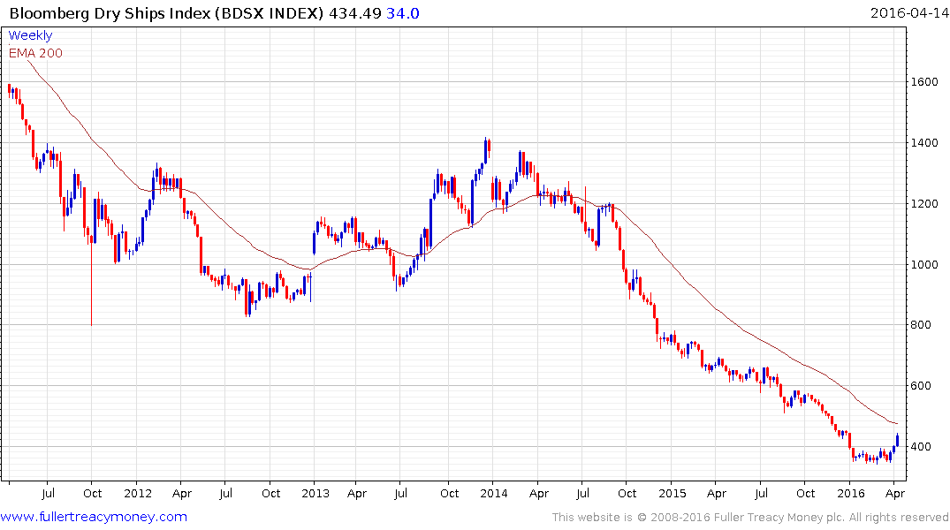Click the www.fullertreacymoney.com link
Image resolution: width=950 pixels, height=530 pixels.
click(x=94, y=517)
